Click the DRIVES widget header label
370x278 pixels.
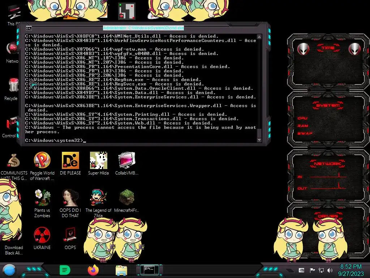[327, 216]
